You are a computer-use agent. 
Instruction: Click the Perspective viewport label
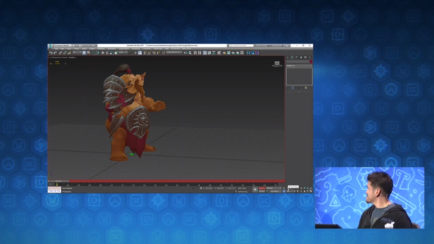coord(56,58)
